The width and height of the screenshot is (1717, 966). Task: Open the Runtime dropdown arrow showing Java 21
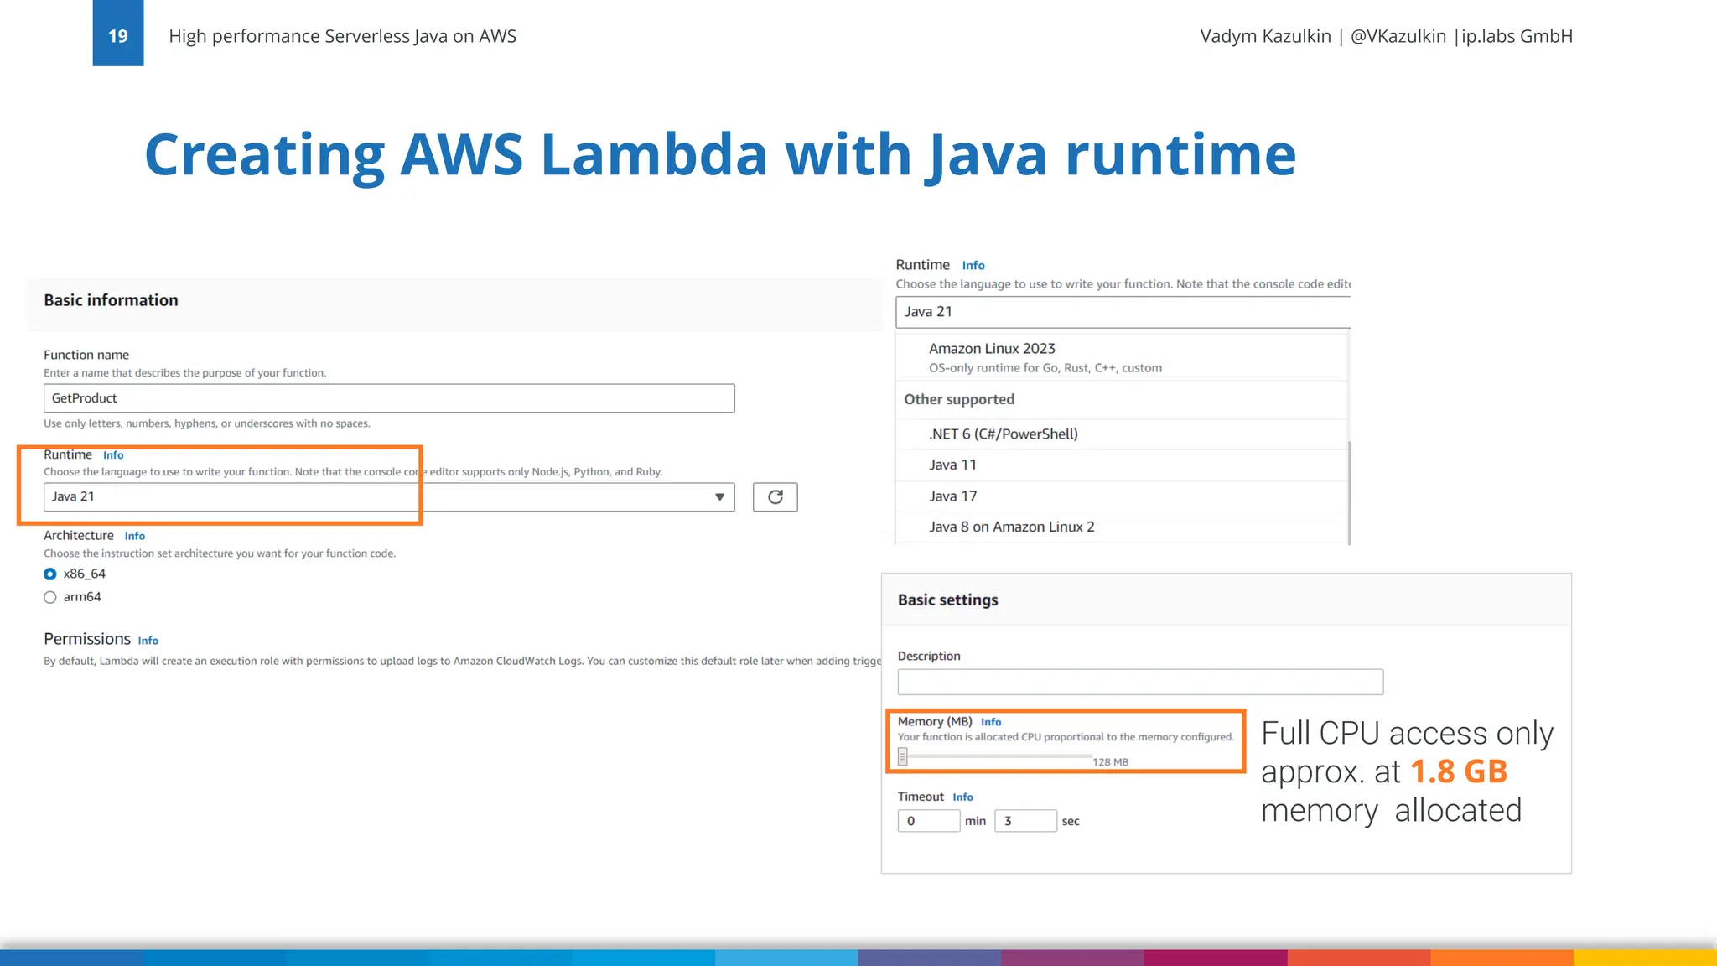point(719,497)
